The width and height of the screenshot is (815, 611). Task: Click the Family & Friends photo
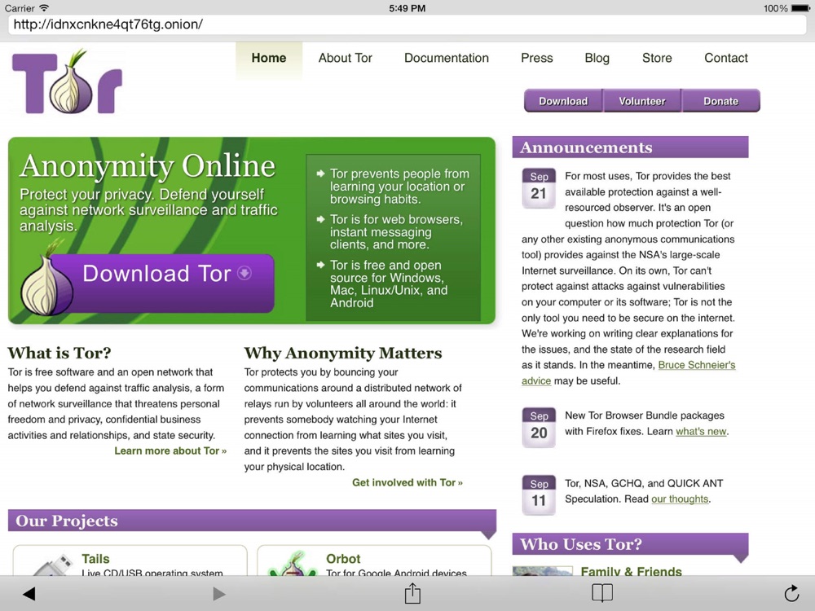542,570
